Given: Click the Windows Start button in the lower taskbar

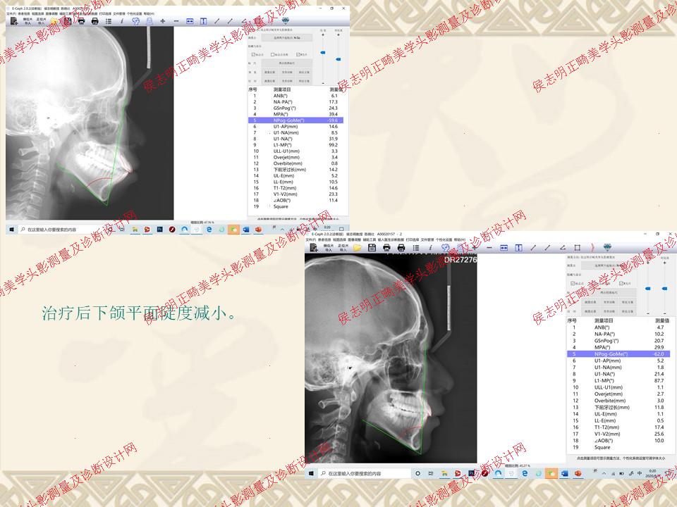Looking at the screenshot, I should point(311,473).
